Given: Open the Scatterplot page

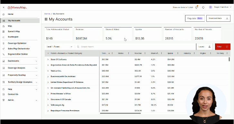Looking at the screenshot, I should pyautogui.click(x=13, y=37).
